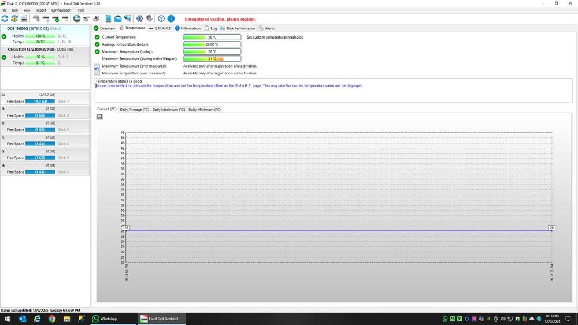578x325 pixels.
Task: Open Outlook from the taskbar
Action: [22, 319]
